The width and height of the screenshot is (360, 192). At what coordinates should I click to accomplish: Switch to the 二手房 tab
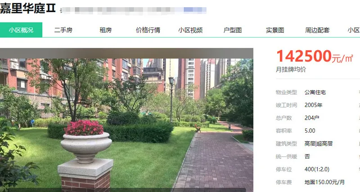coord(63,30)
